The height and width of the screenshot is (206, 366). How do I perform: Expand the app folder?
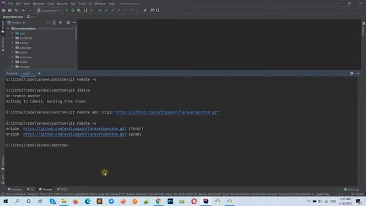click(x=13, y=33)
